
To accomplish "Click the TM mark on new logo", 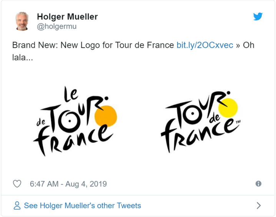I will pos(238,122).
